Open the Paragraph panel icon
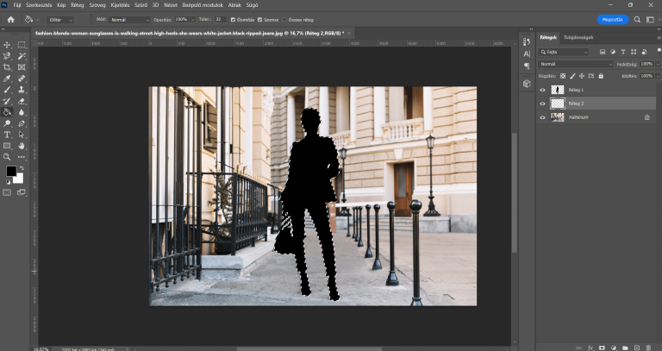This screenshot has height=351, width=662. click(527, 66)
